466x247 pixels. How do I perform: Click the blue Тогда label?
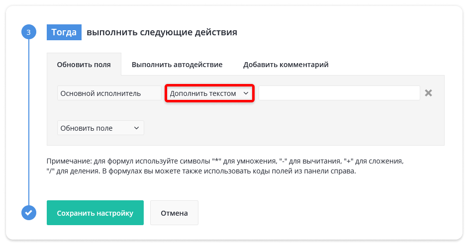[x=64, y=32]
